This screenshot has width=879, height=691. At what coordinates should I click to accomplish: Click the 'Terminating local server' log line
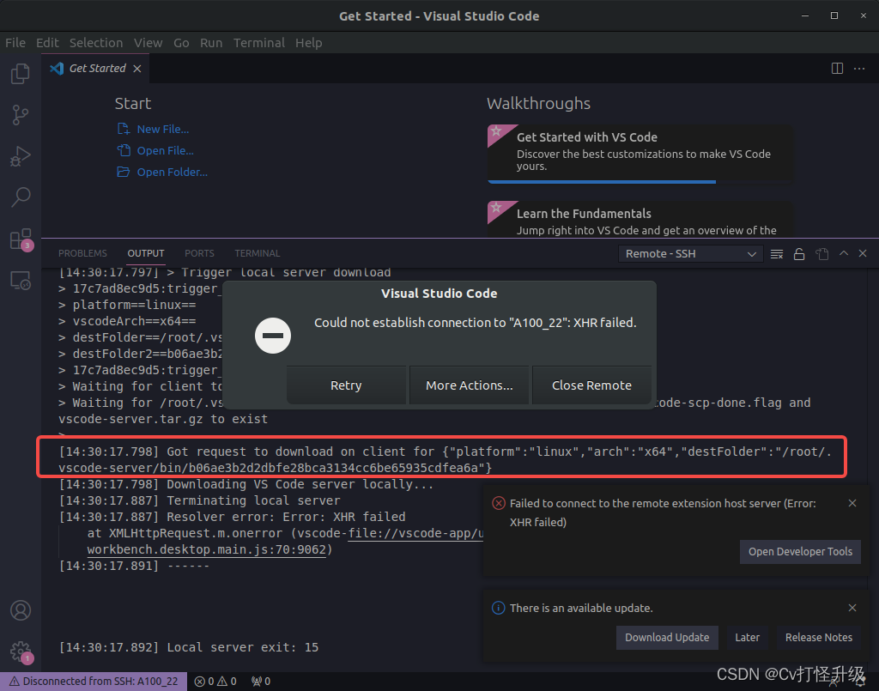pyautogui.click(x=199, y=500)
